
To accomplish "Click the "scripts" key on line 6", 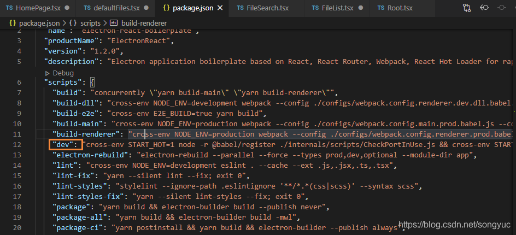I will (x=63, y=83).
